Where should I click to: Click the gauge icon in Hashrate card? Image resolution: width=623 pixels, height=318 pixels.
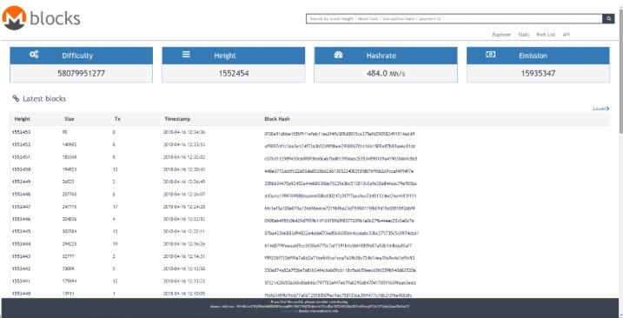tap(339, 55)
